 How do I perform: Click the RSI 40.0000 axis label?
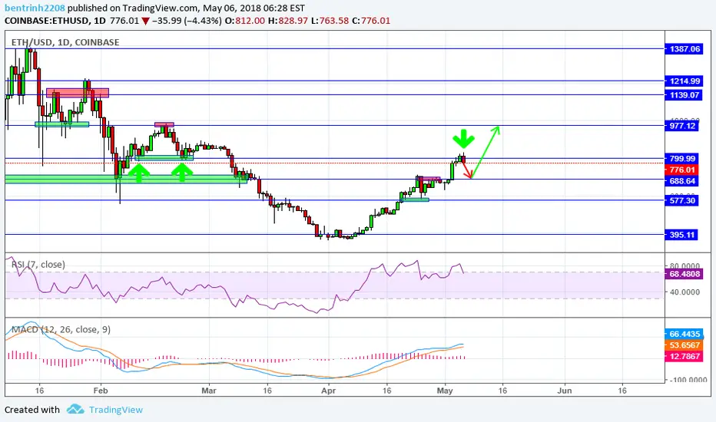684,292
